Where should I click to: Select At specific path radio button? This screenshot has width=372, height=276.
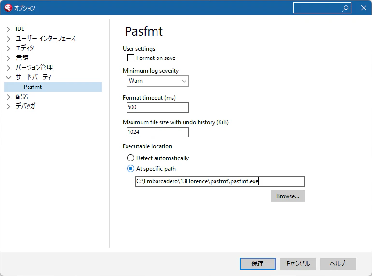click(x=130, y=169)
